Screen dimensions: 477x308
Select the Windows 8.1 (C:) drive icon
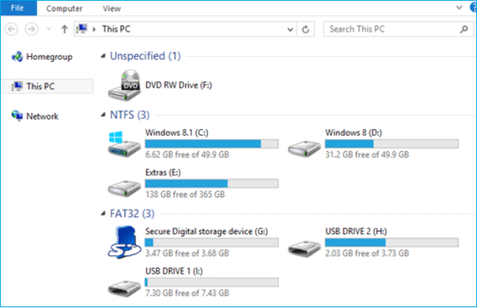pyautogui.click(x=124, y=143)
